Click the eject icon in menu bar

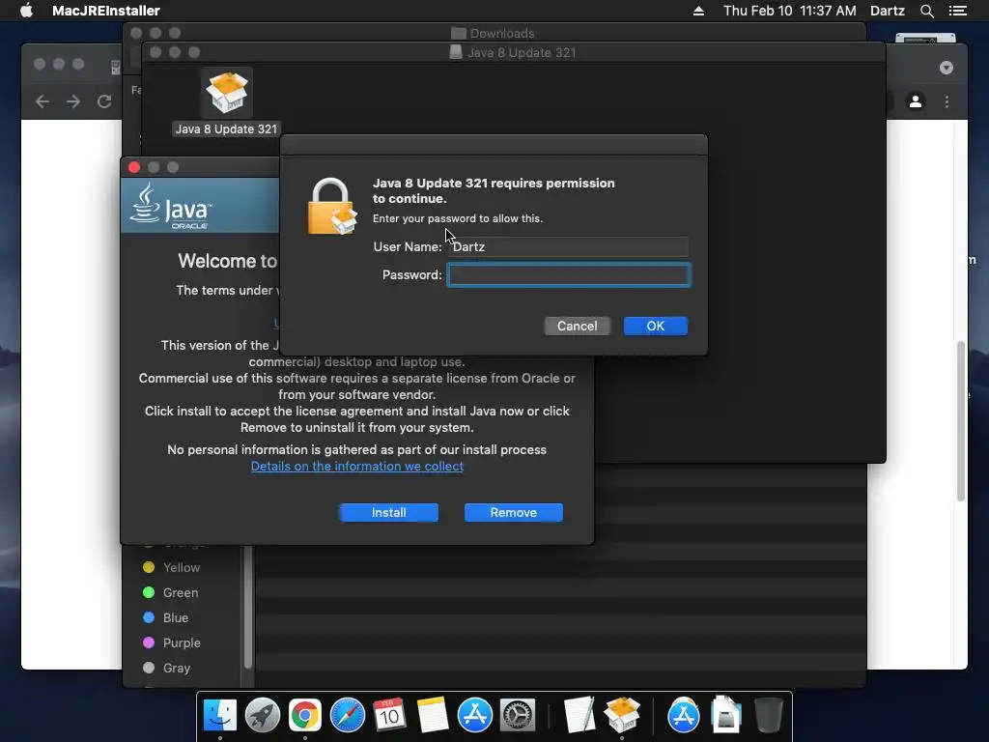[698, 11]
